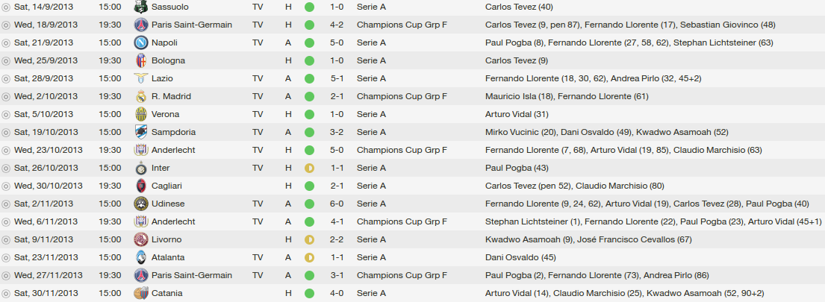Click the Atalanta match scorer Dani Osvaldo (45)
The width and height of the screenshot is (825, 302).
coord(520,257)
